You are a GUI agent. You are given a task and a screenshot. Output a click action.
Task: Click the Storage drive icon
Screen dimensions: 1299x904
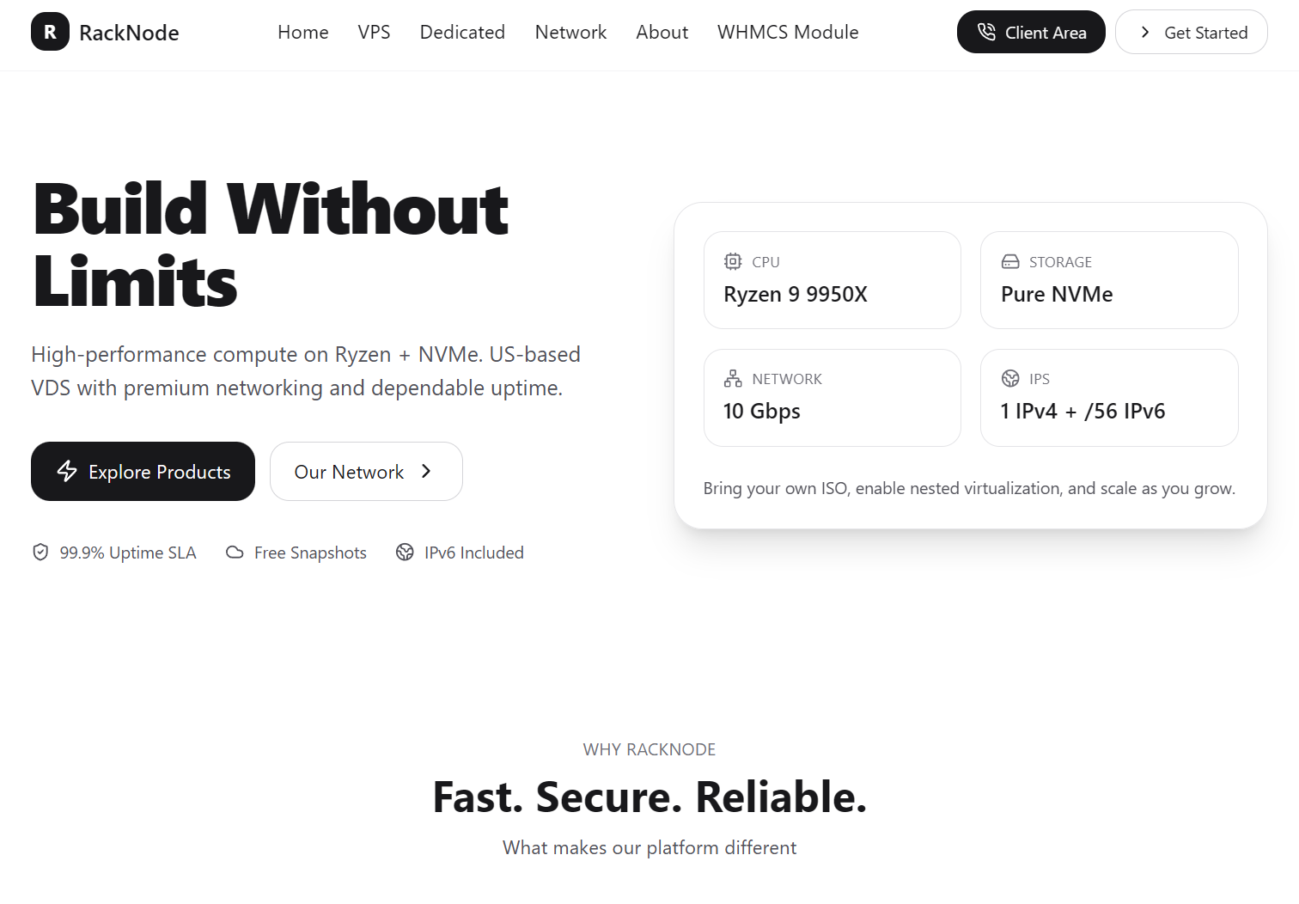(1010, 261)
